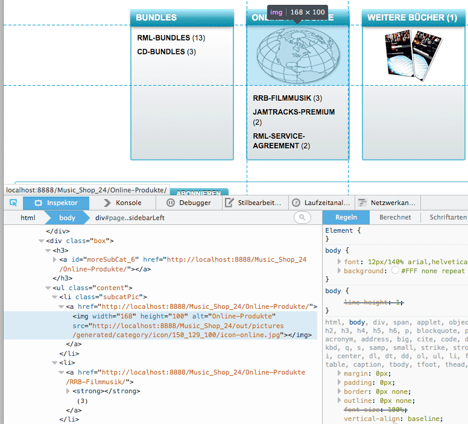Open the Stilbearbeitung style editor panel
Image resolution: width=468 pixels, height=424 pixels.
coord(253,203)
